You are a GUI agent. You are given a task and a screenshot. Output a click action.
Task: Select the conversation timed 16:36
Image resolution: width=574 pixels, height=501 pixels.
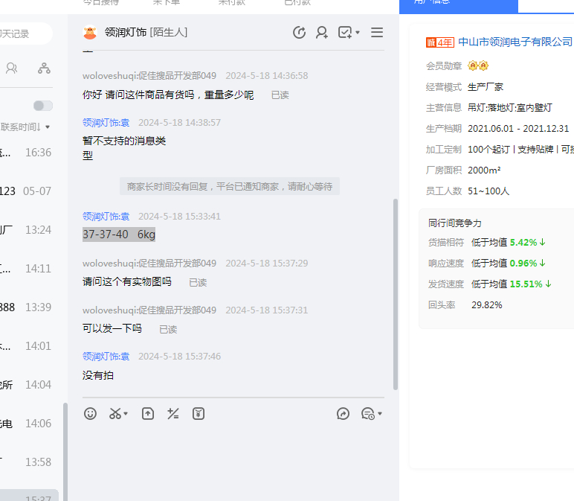30,153
